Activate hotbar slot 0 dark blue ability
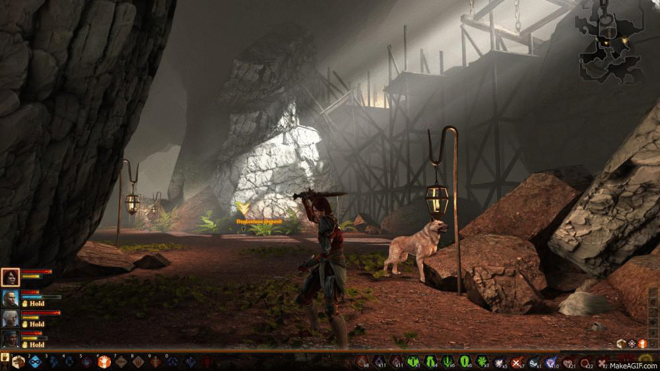The width and height of the screenshot is (660, 371). (x=172, y=362)
